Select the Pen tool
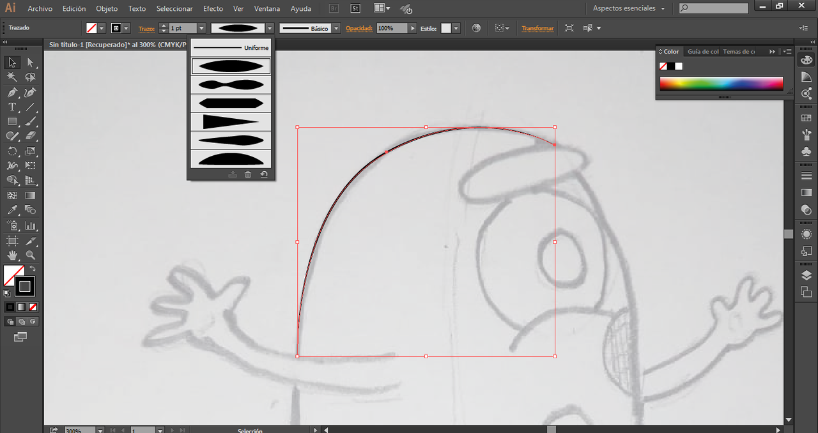The image size is (818, 433). 12,93
